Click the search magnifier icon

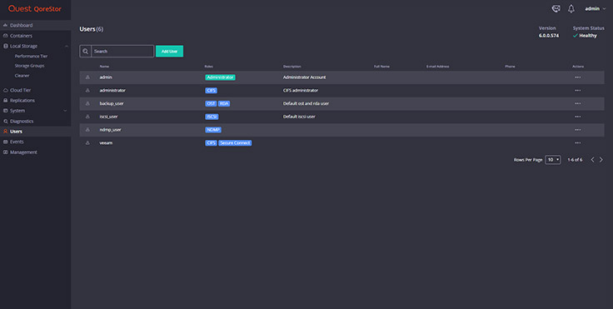click(x=85, y=52)
